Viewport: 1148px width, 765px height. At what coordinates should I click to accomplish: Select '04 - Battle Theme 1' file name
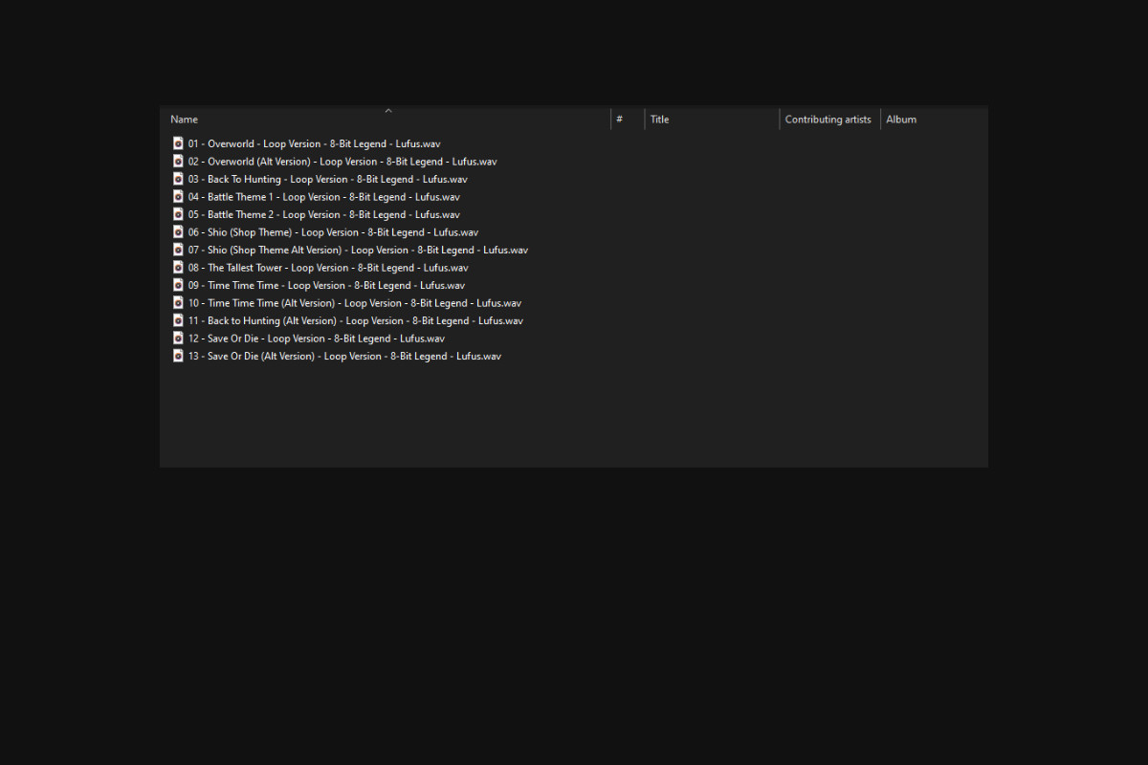(x=323, y=197)
